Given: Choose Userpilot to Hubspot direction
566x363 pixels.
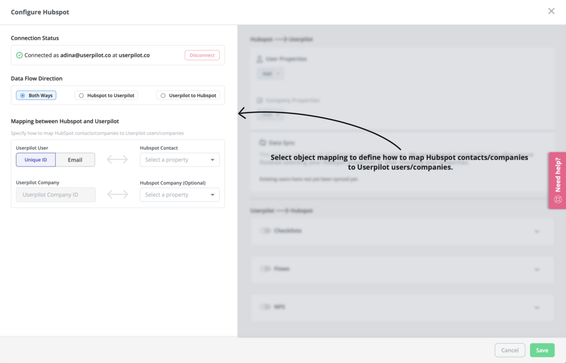Looking at the screenshot, I should click(188, 95).
